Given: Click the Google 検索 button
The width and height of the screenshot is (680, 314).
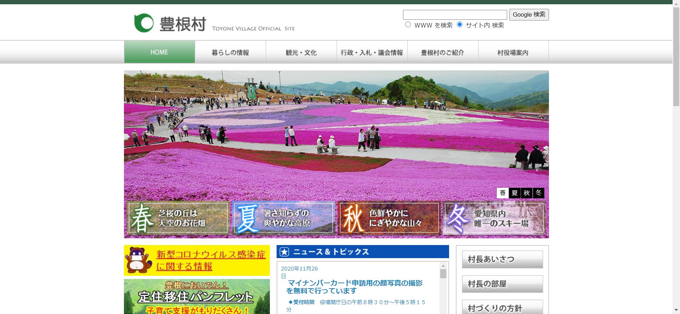Looking at the screenshot, I should [x=529, y=14].
